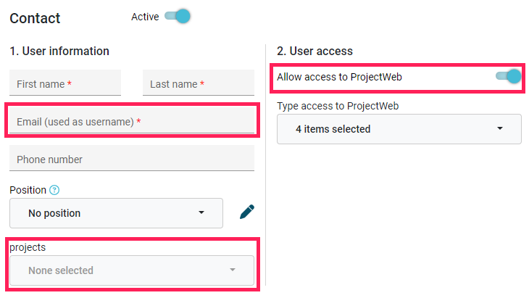Click the Type access to ProjectWeb label
Image resolution: width=529 pixels, height=298 pixels.
click(338, 106)
